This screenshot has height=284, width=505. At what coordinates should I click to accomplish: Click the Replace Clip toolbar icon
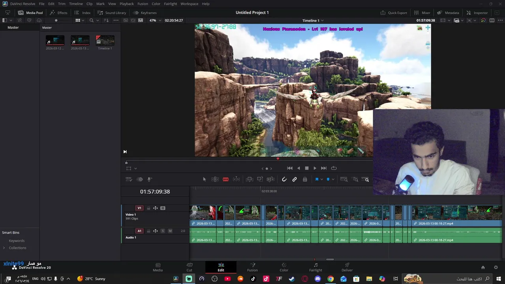(271, 179)
